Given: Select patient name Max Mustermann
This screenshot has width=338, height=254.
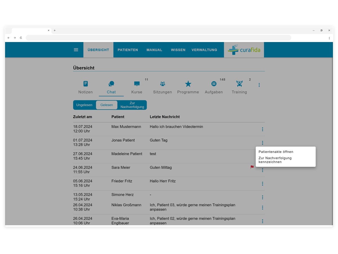Looking at the screenshot, I should (x=126, y=127).
